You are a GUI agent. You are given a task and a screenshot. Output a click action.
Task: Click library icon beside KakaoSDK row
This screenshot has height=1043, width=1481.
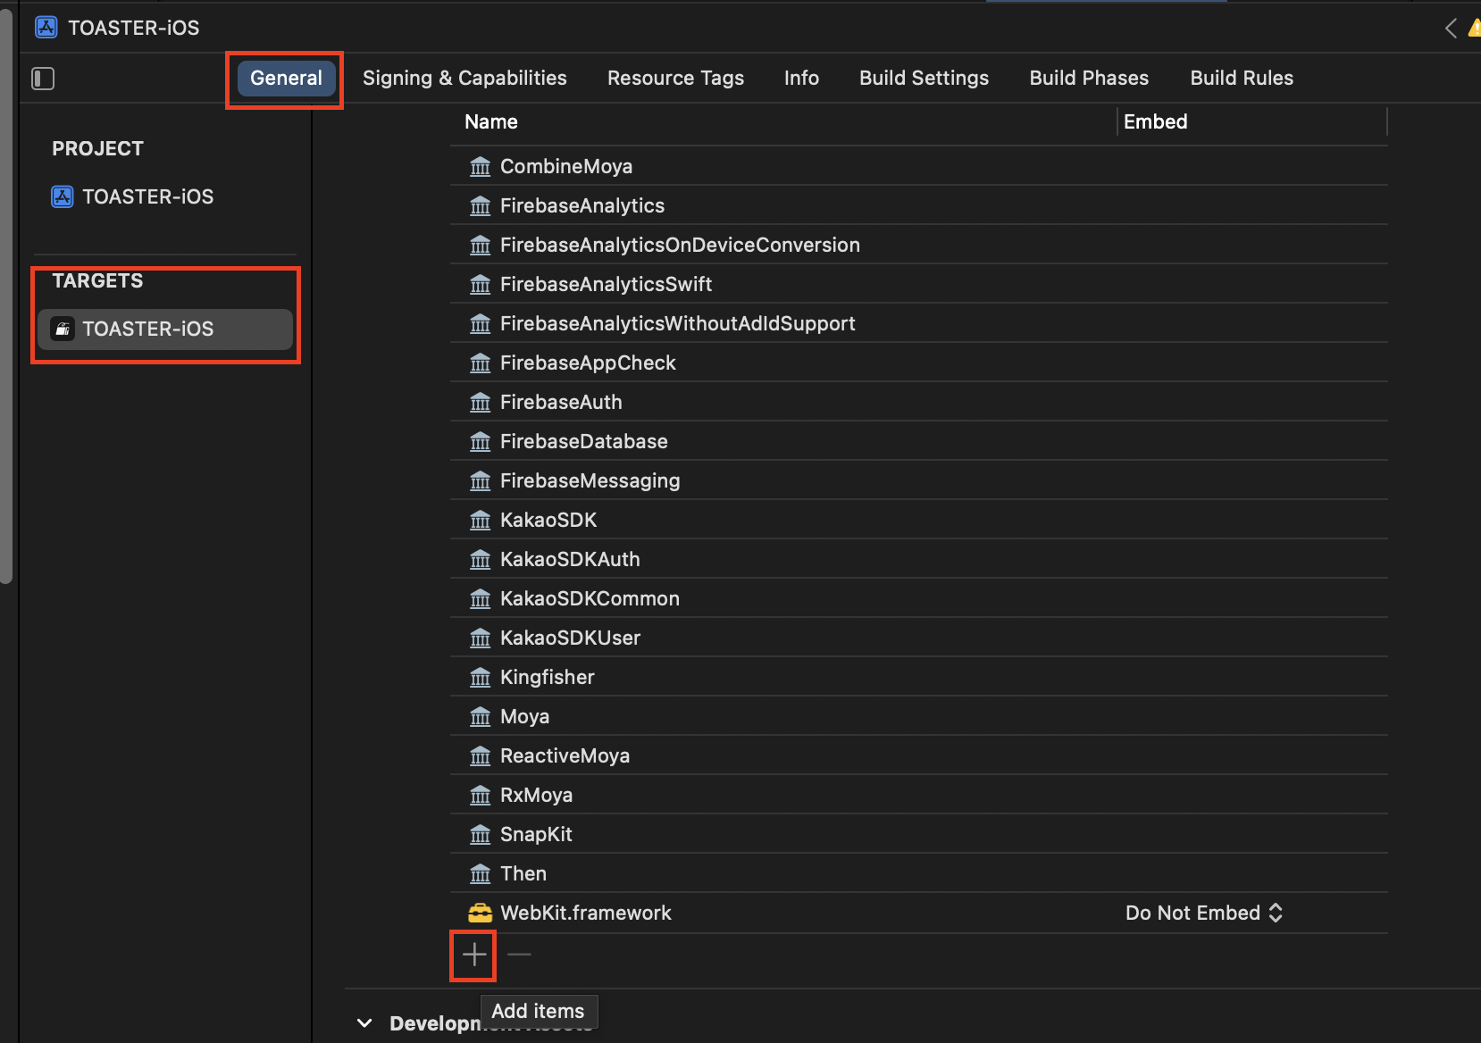click(x=481, y=521)
